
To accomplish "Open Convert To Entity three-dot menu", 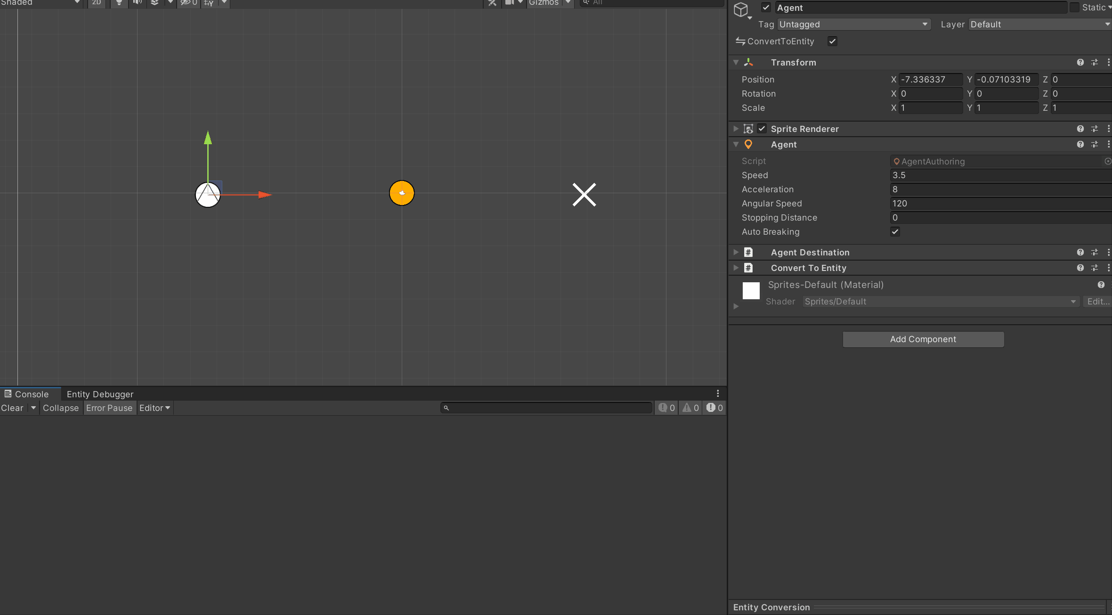I will 1108,268.
